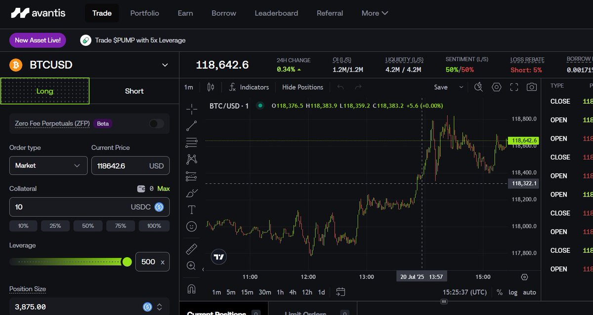
Task: Click Hide Positions on chart toolbar
Action: (x=302, y=87)
